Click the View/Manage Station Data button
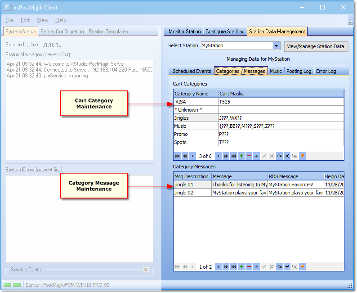The height and width of the screenshot is (293, 357). pos(316,46)
